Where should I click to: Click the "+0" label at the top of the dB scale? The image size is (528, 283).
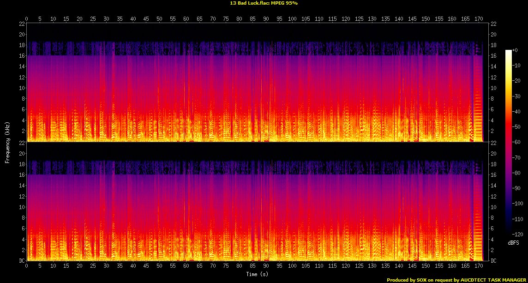click(x=516, y=50)
